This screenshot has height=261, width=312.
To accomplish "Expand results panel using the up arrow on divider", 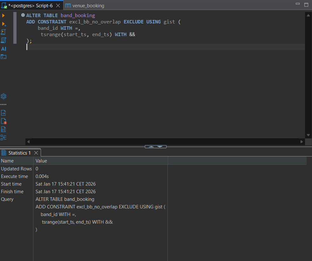I will [x=151, y=147].
